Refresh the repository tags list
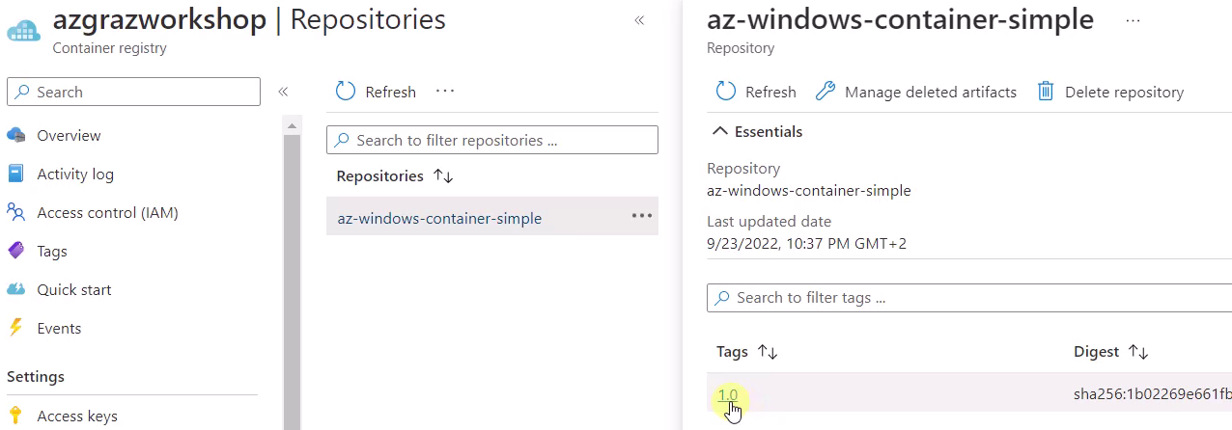Screen dimensions: 1232x430 pos(756,92)
